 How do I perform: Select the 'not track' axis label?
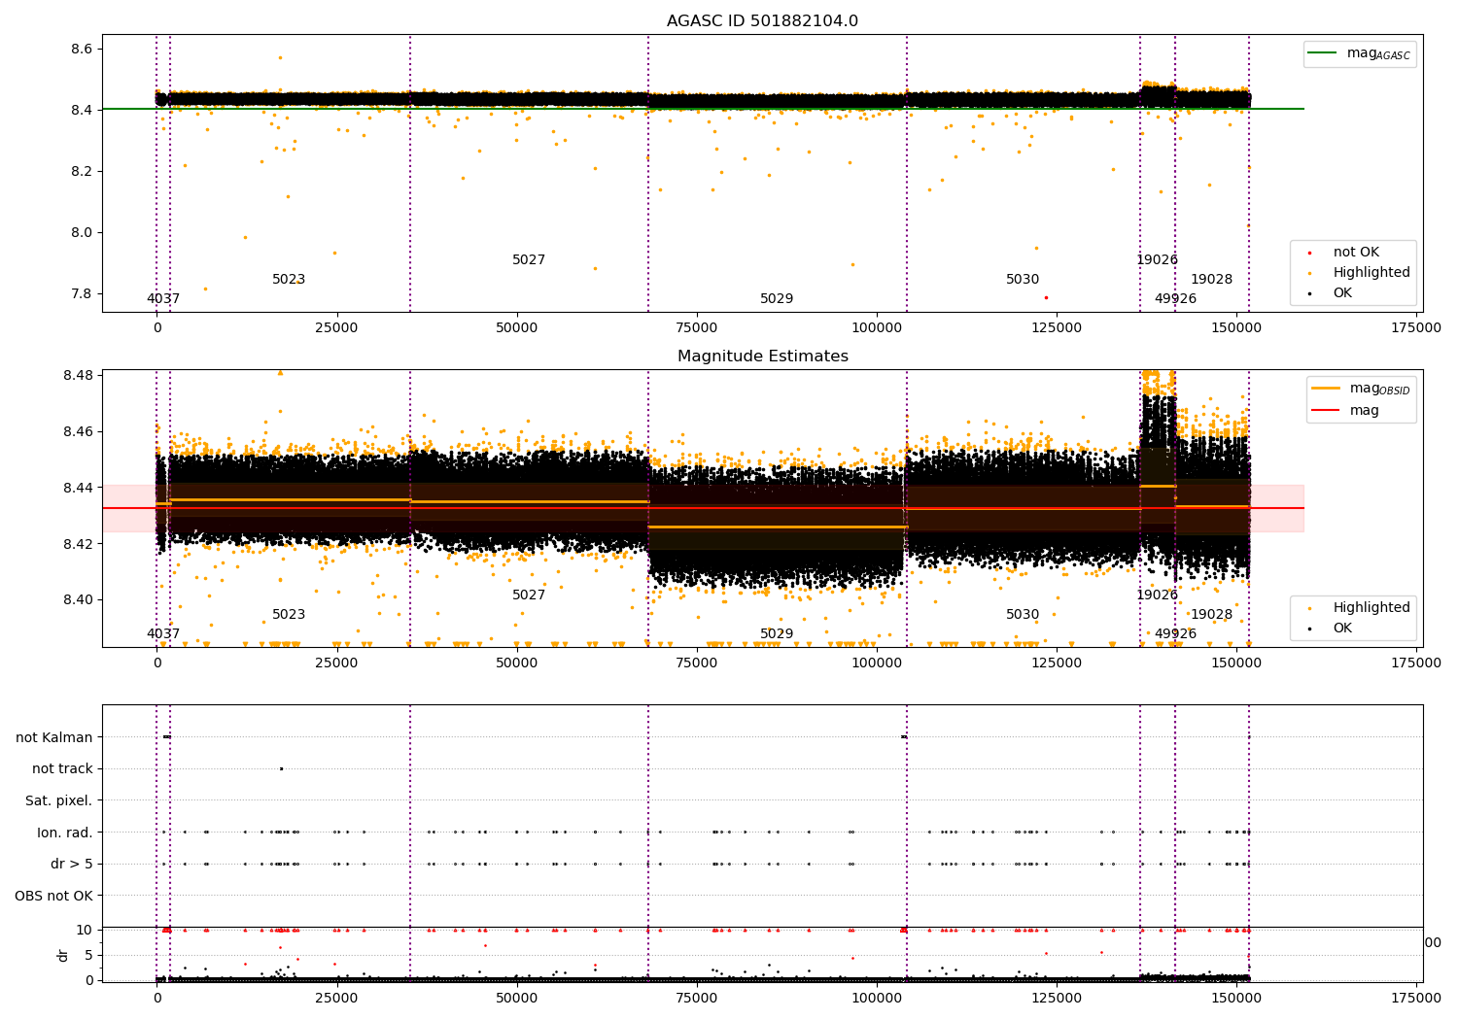pyautogui.click(x=62, y=768)
